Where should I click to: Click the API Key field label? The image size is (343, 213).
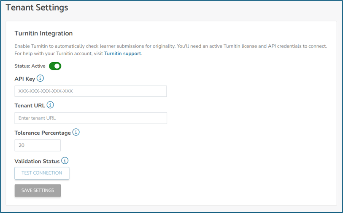pos(24,79)
